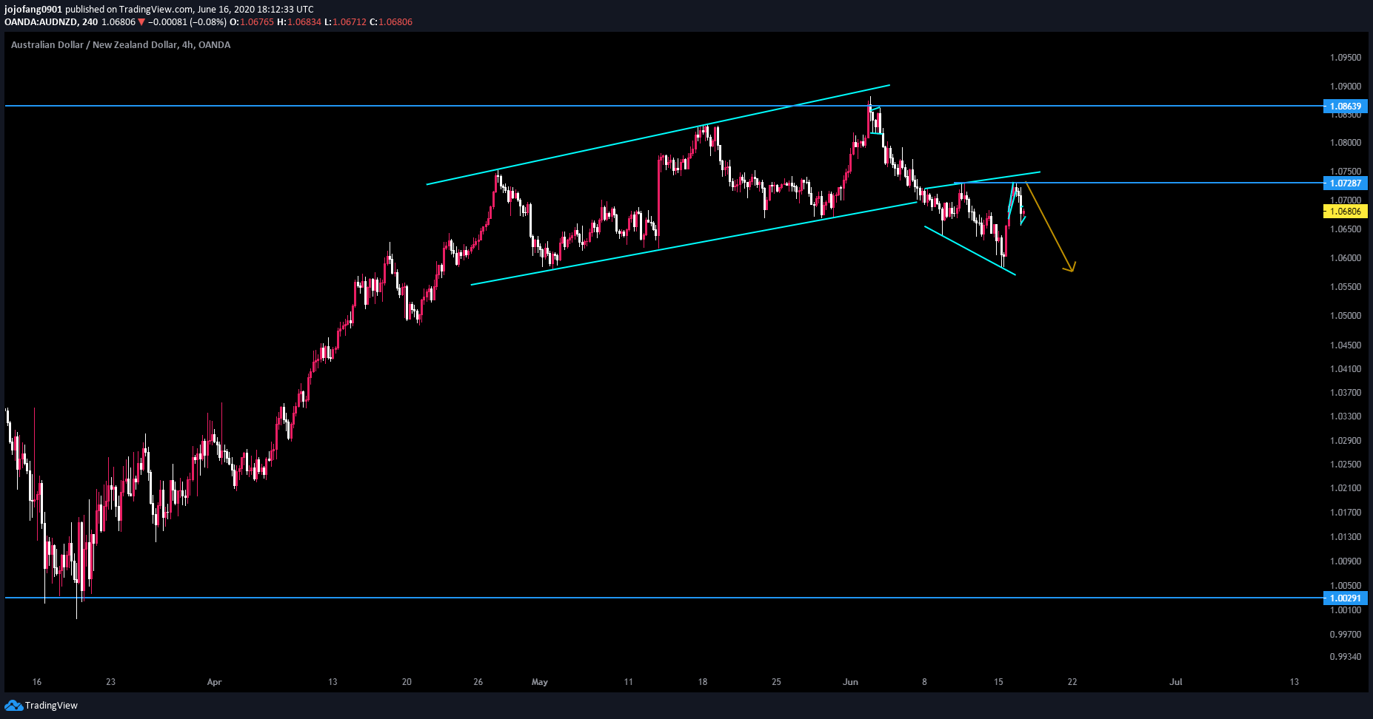Click the 1.02500 price axis tick
Viewport: 1373px width, 719px height.
pyautogui.click(x=1346, y=464)
